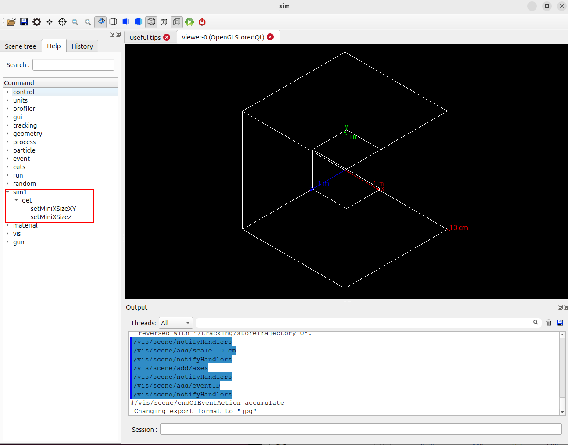Viewport: 568px width, 445px height.
Task: Open the History tab
Action: (x=82, y=46)
